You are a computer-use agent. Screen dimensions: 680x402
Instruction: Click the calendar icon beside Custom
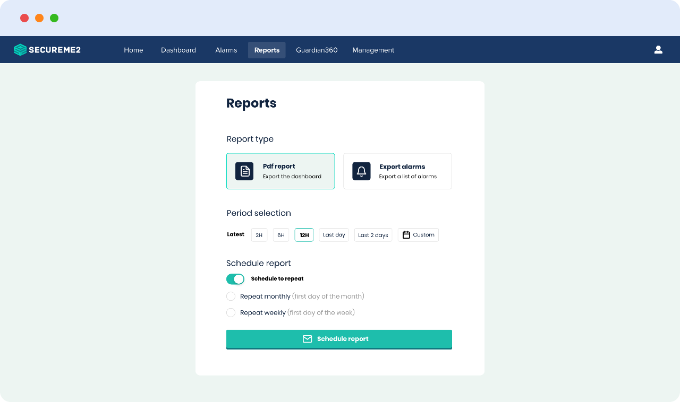406,235
